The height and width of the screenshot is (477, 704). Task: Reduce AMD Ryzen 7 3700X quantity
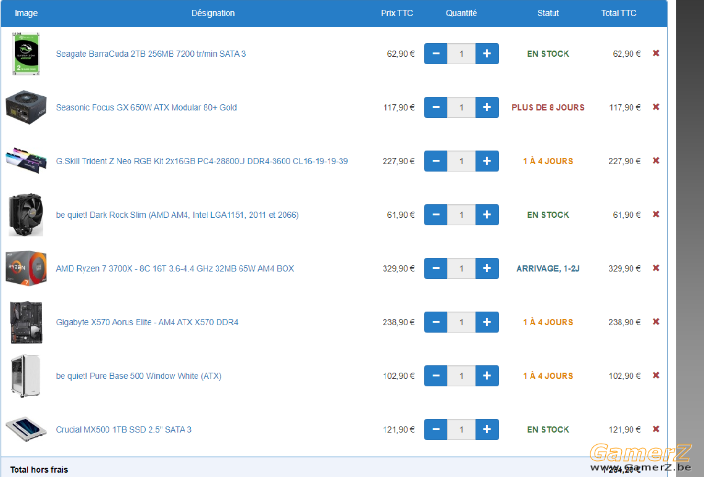435,268
